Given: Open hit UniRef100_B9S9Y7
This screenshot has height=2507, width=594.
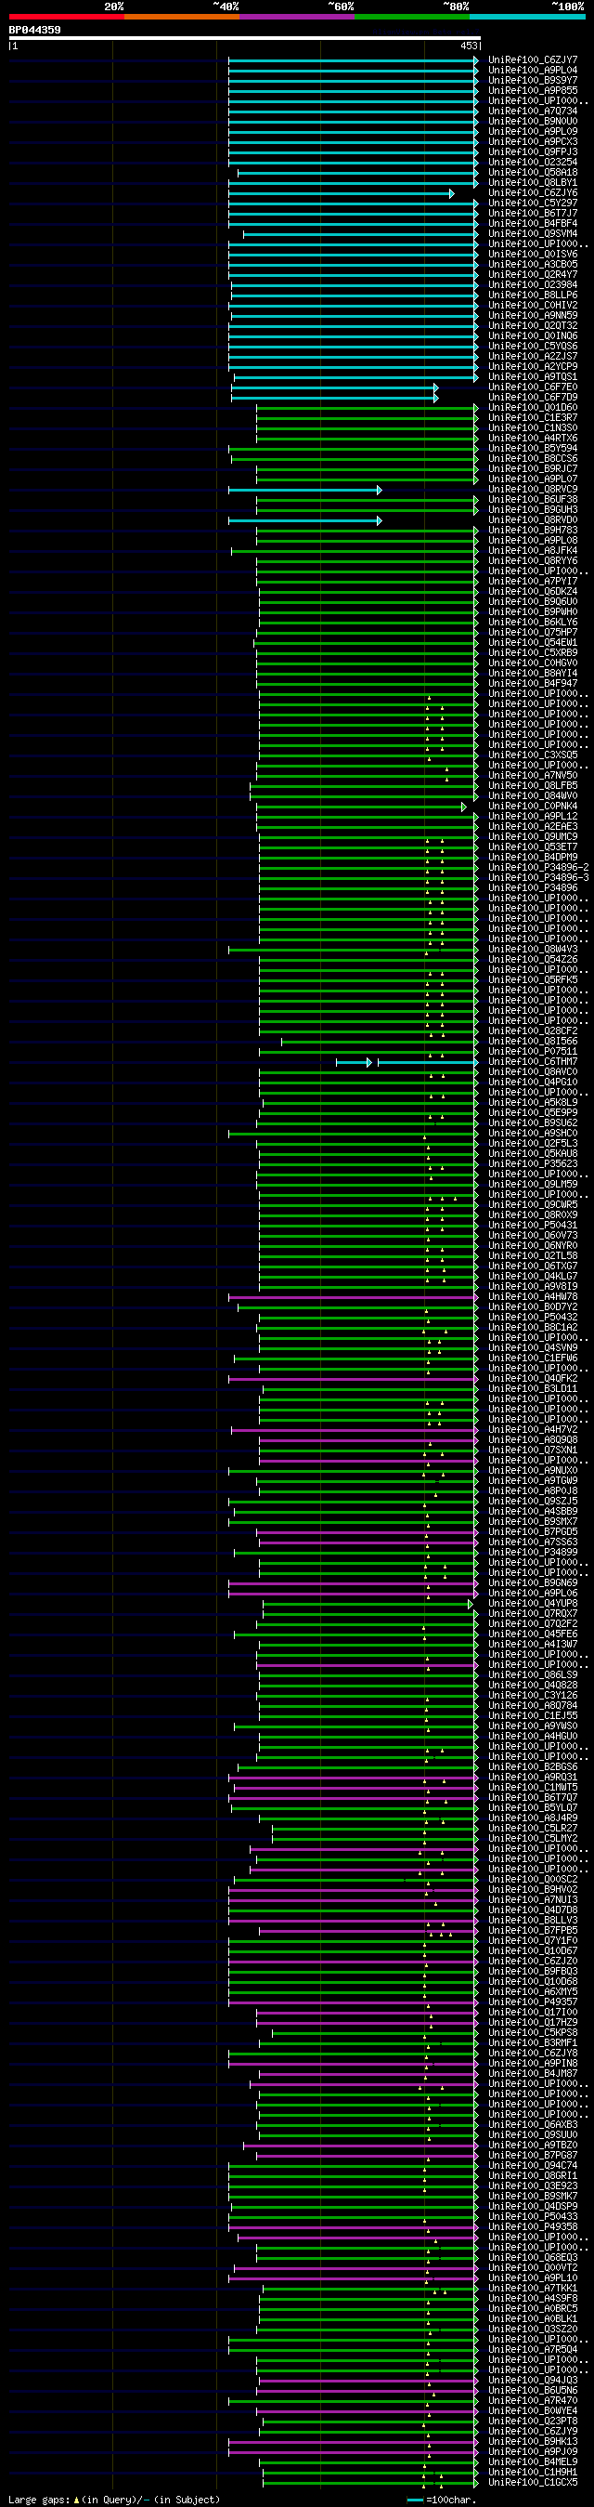Looking at the screenshot, I should pyautogui.click(x=533, y=81).
